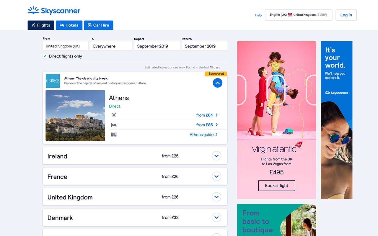Click the bed icon in Athens card

click(x=114, y=125)
